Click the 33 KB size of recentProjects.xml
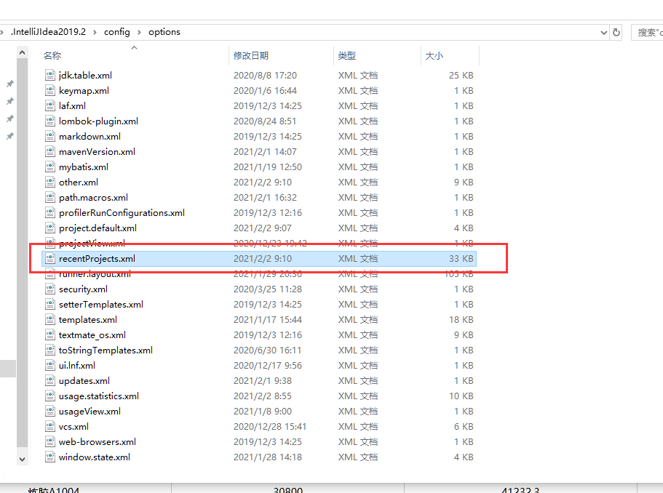Image resolution: width=663 pixels, height=493 pixels. [x=461, y=259]
